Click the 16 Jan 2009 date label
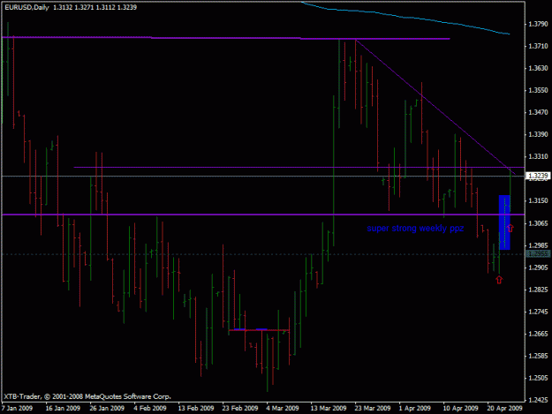552x414 pixels. 63,409
